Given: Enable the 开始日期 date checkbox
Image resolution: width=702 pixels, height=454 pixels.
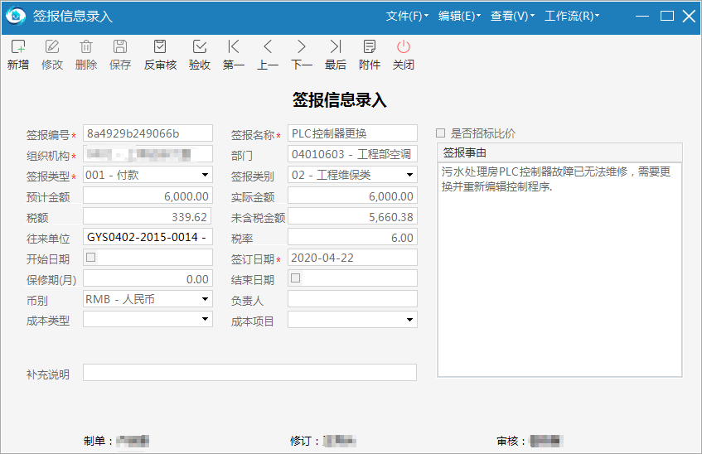Looking at the screenshot, I should pos(91,258).
